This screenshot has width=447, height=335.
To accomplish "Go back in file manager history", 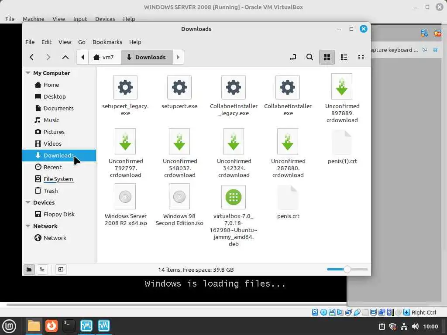I will tap(31, 57).
